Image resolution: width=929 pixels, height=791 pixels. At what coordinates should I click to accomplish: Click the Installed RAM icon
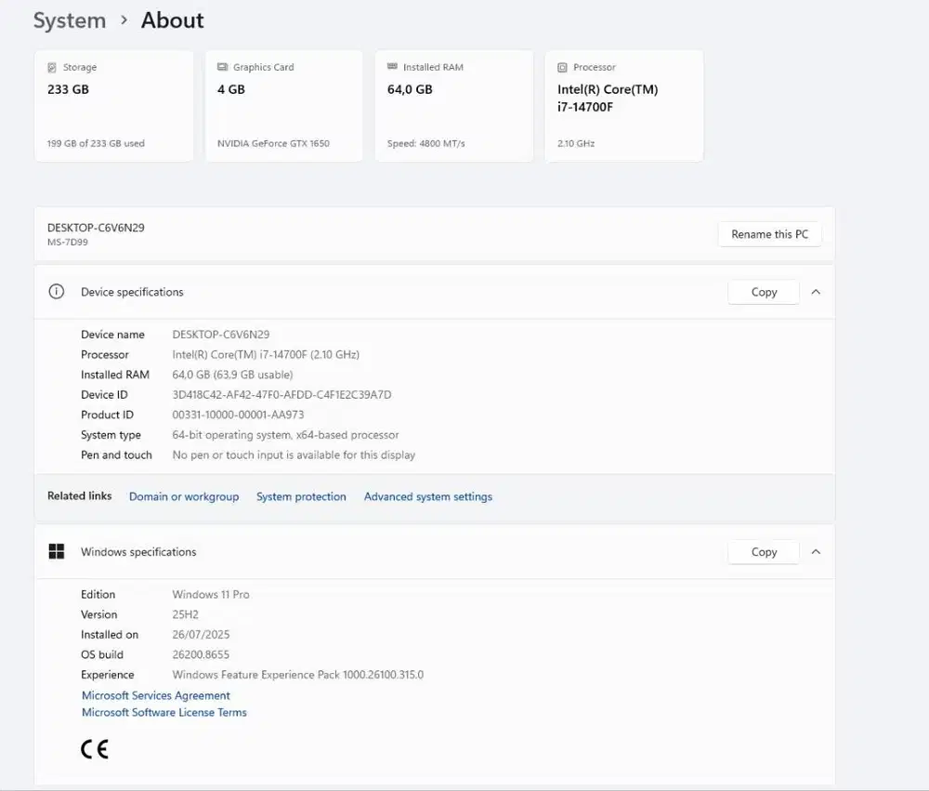[392, 66]
